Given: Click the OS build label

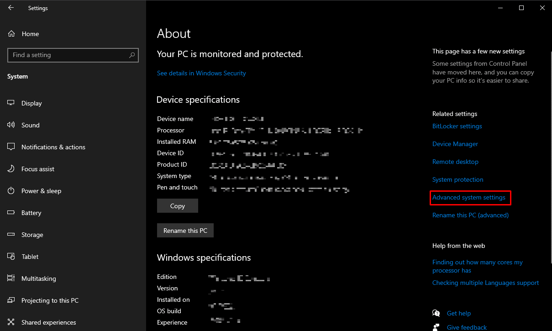Looking at the screenshot, I should [169, 311].
